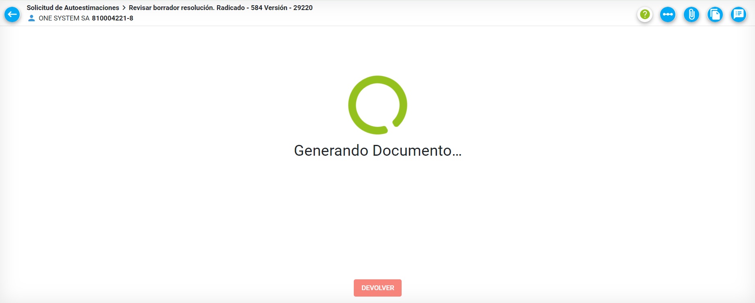This screenshot has width=755, height=303.
Task: Click Solicitud de Autoestimaciones breadcrumb
Action: coord(73,8)
